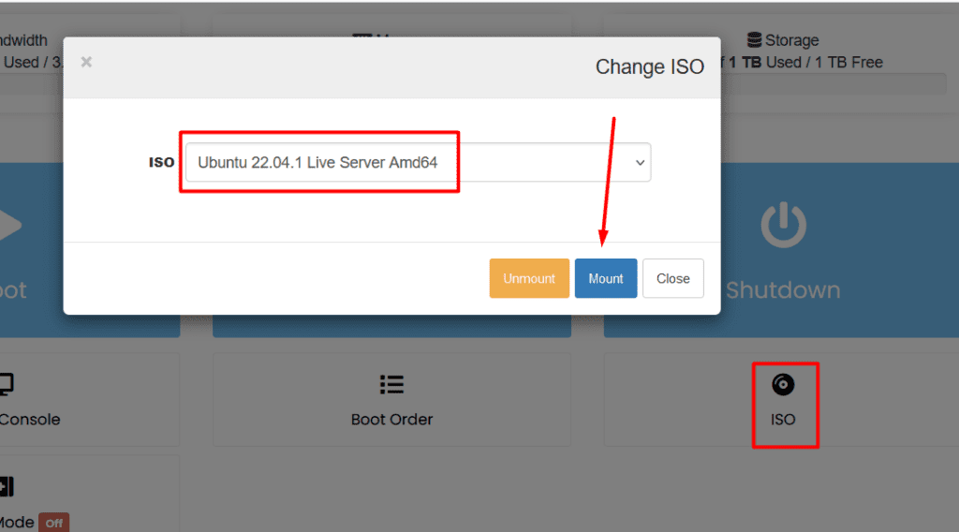Click the white Close button
The image size is (959, 532).
[672, 278]
